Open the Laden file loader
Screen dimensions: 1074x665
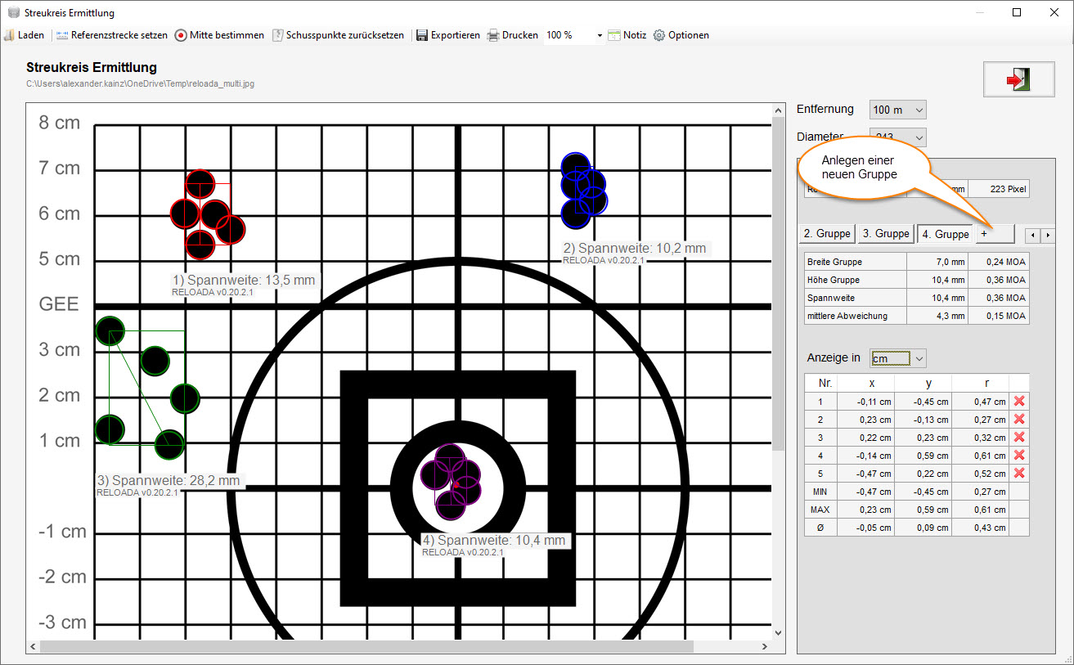pos(25,35)
